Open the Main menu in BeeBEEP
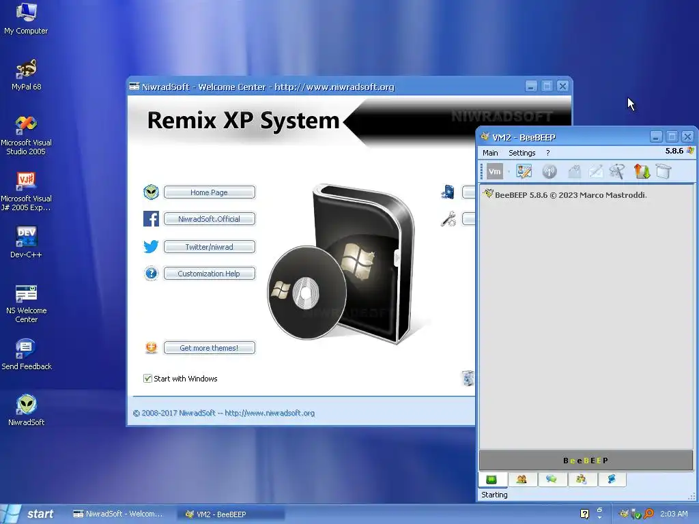699x524 pixels. [x=490, y=153]
